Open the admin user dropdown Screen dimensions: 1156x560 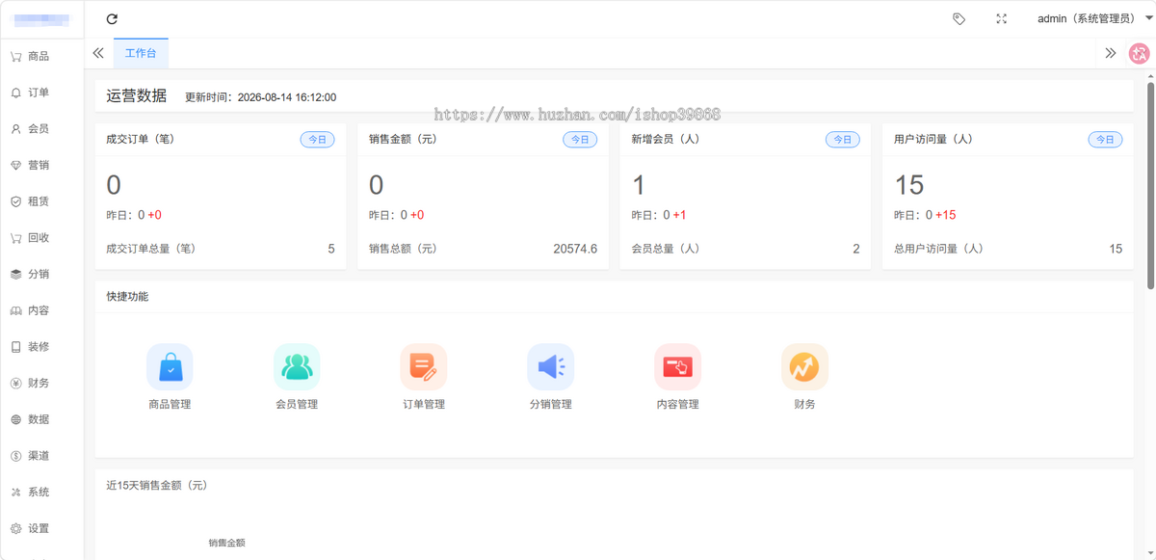(1094, 18)
